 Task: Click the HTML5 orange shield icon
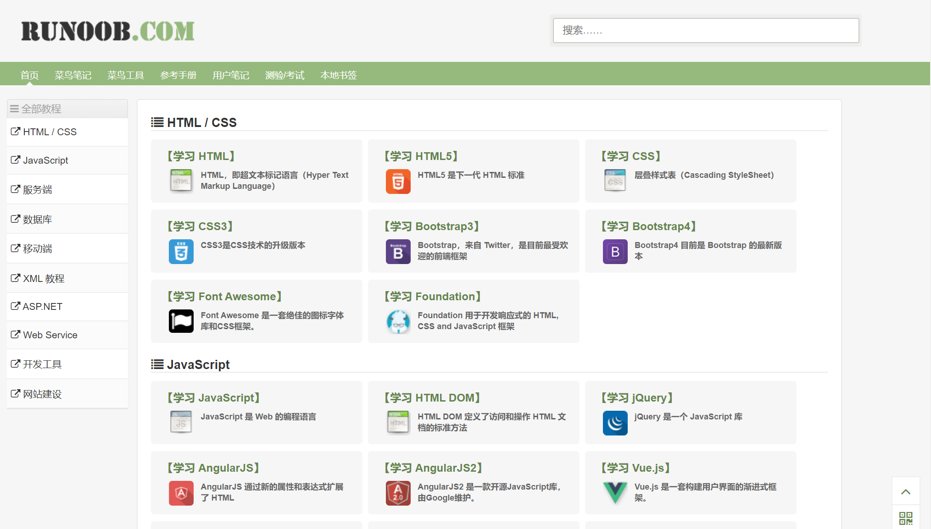point(398,182)
